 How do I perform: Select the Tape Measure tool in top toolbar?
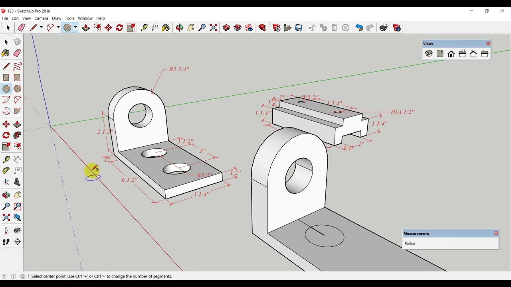(x=144, y=28)
